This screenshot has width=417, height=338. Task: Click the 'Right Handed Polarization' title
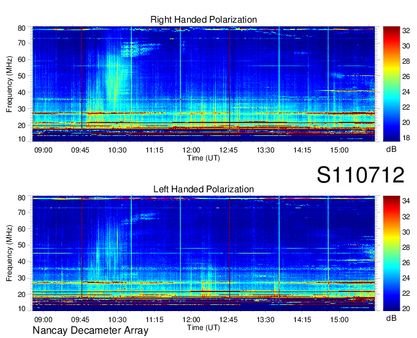[204, 20]
